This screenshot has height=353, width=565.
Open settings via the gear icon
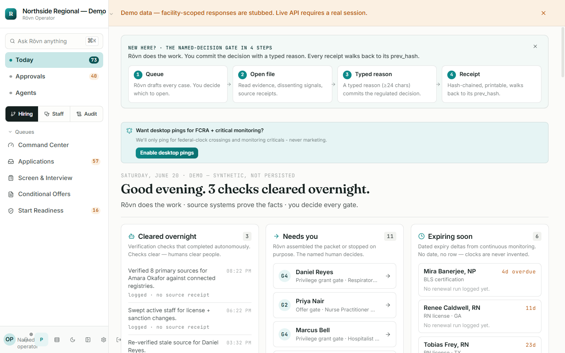[104, 340]
